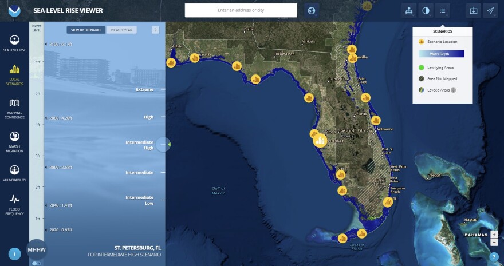Click the St. Petersburg scenario location marker
Image resolution: width=504 pixels, height=266 pixels.
pyautogui.click(x=320, y=140)
